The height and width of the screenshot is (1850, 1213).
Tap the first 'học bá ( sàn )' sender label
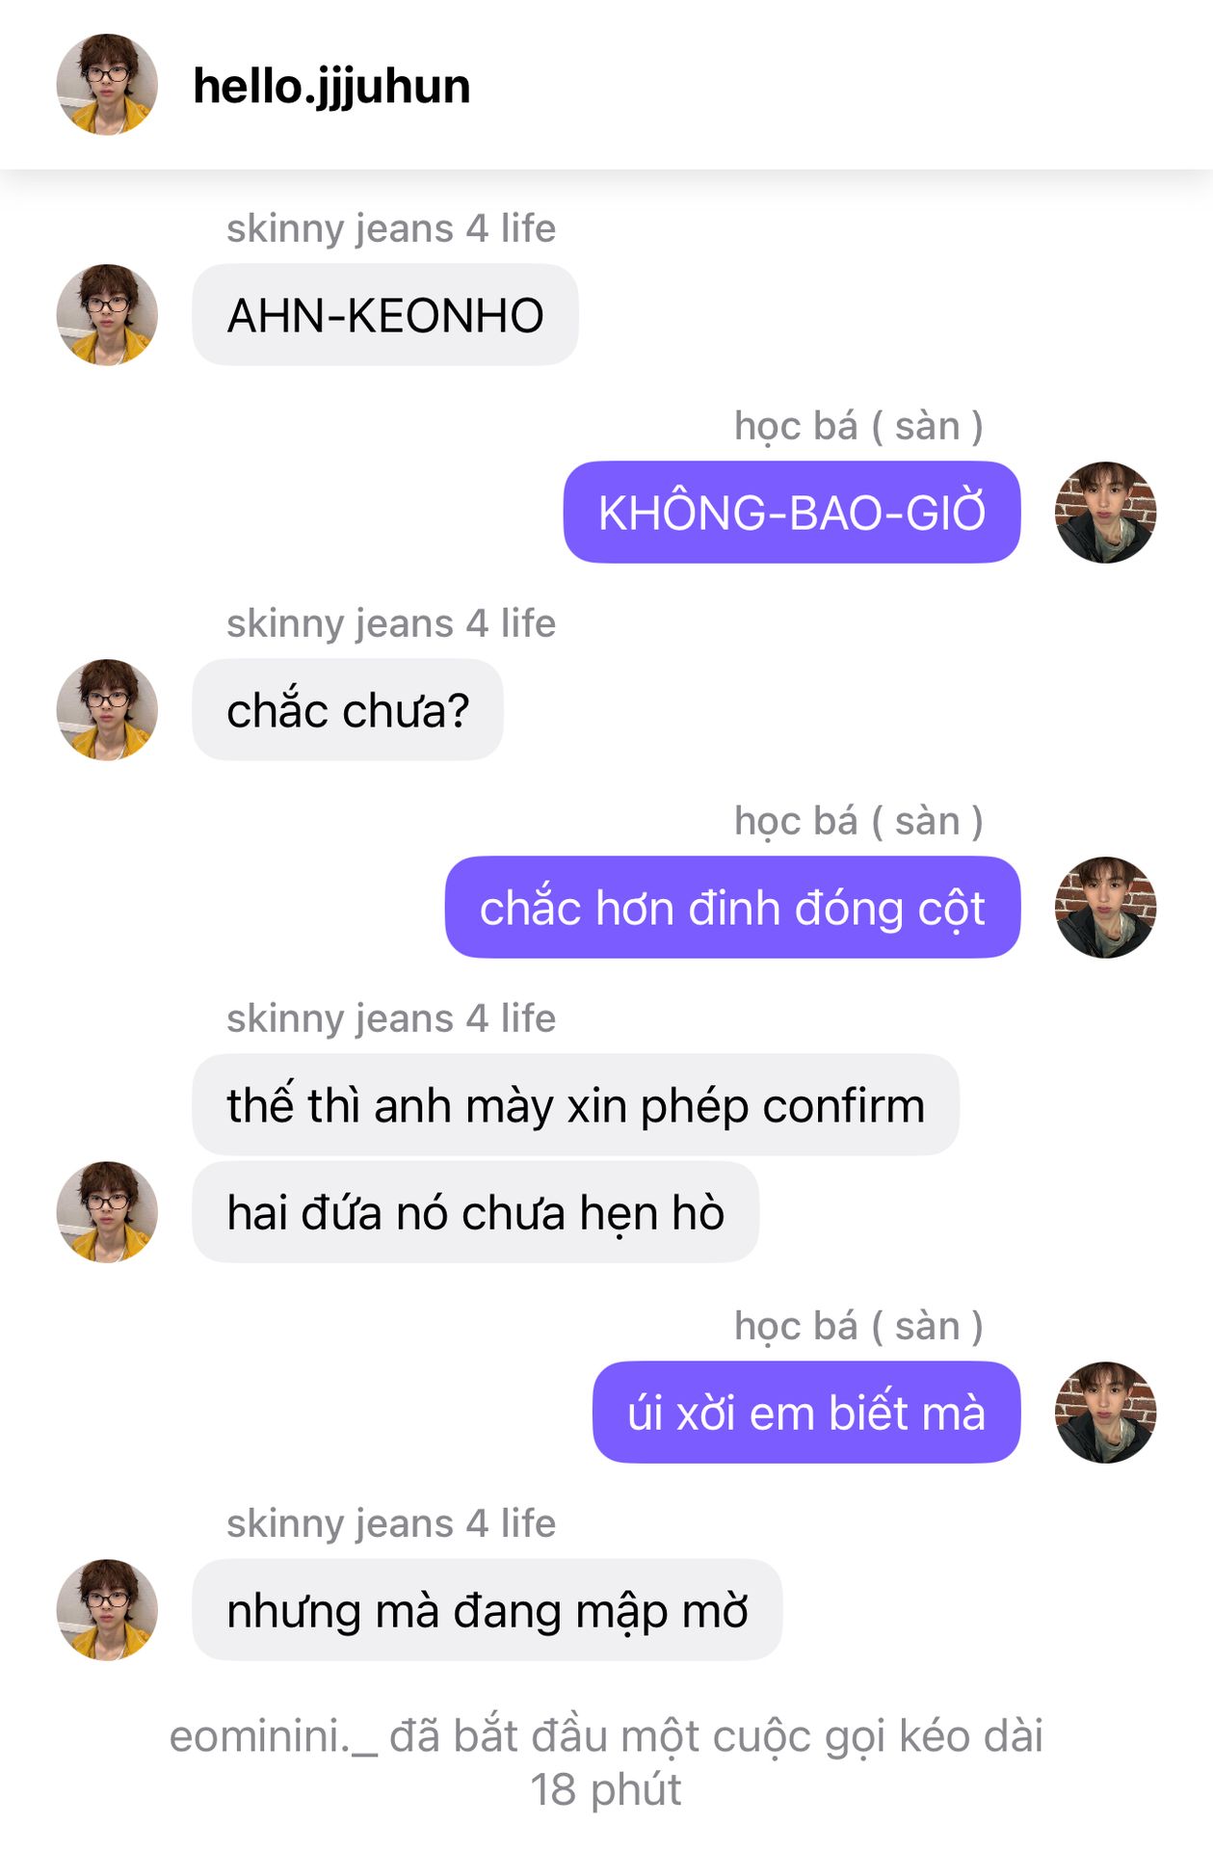pos(858,426)
